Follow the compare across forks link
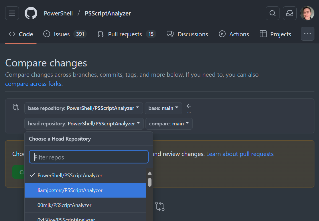This screenshot has width=319, height=221. coord(34,84)
